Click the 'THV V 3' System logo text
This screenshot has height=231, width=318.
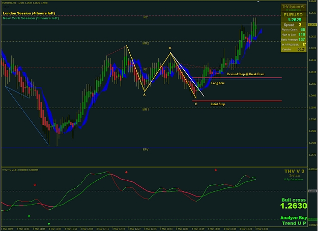click(295, 171)
